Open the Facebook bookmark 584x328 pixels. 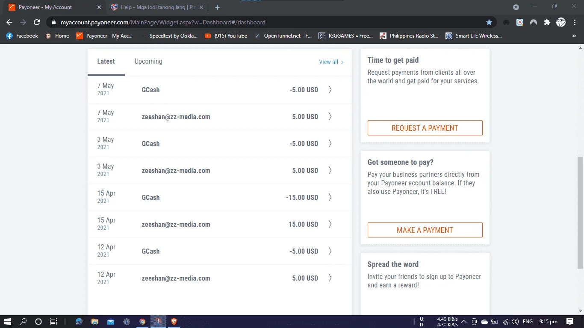(x=22, y=36)
